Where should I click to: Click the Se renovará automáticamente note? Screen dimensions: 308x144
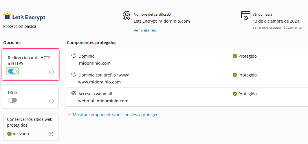point(277,28)
